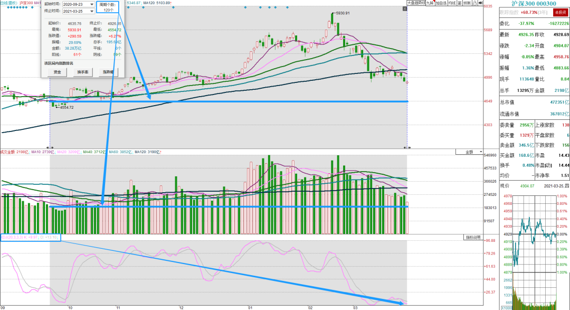
Task: Click the 昨收 4928.69 value
Action: (x=561, y=34)
